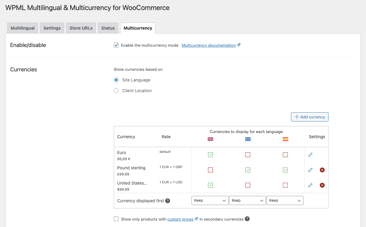Click the Currency column header
Screen dimensions: 366x227
click(x=126, y=137)
